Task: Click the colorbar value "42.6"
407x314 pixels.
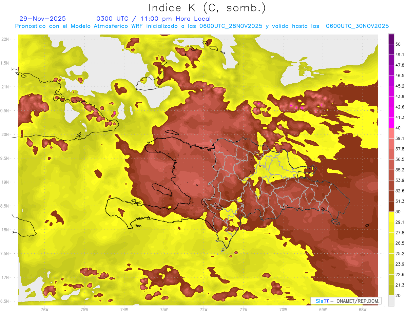Action: click(400, 107)
